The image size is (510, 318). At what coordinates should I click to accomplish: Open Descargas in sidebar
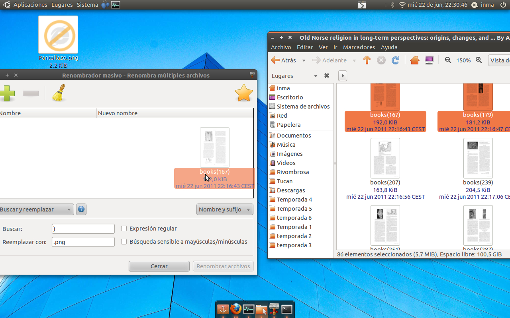tap(291, 190)
